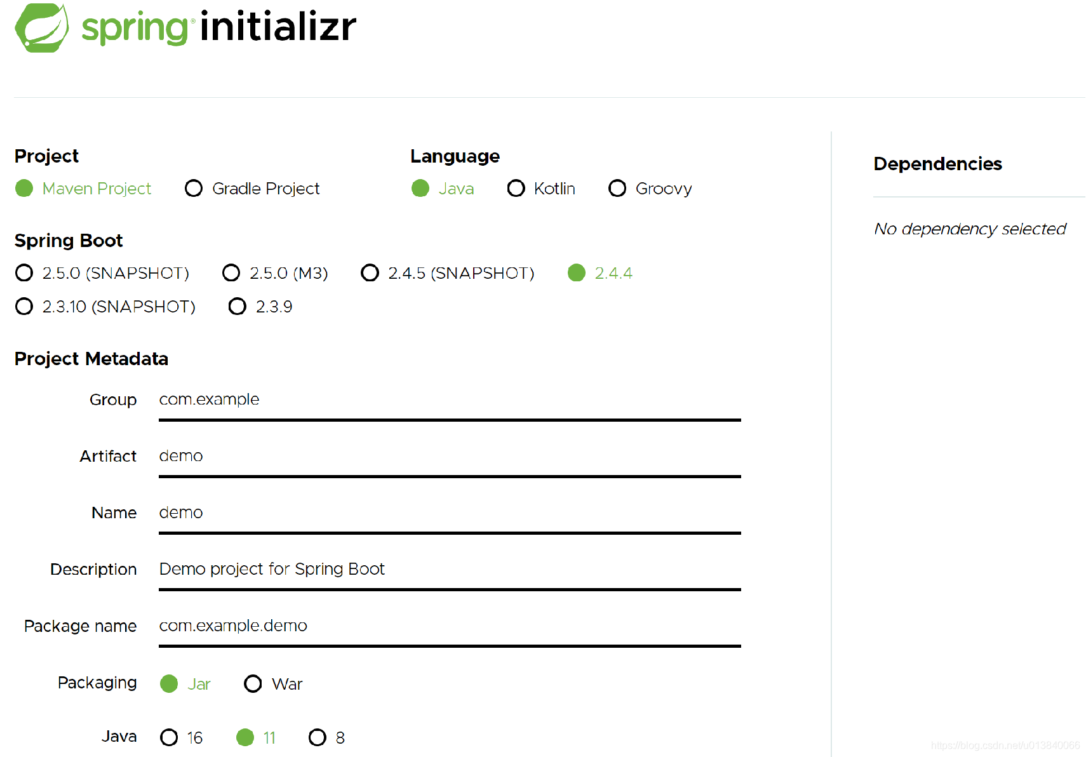Click the Packaging label
The width and height of the screenshot is (1086, 757).
97,683
